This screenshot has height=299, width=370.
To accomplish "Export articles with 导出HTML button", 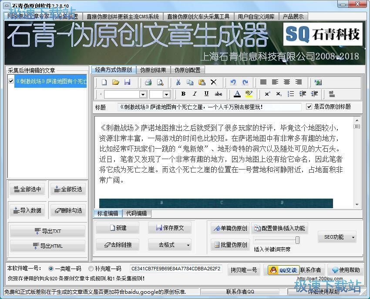I will coord(48,246).
